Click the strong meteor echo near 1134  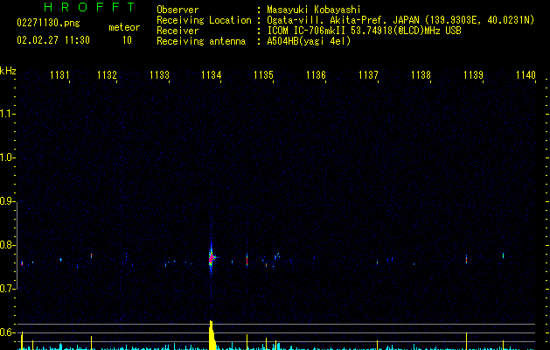(x=212, y=259)
